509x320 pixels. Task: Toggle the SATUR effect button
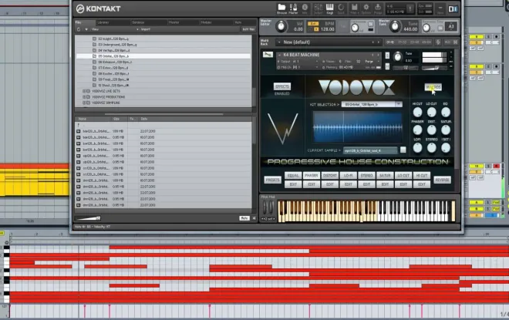[385, 176]
